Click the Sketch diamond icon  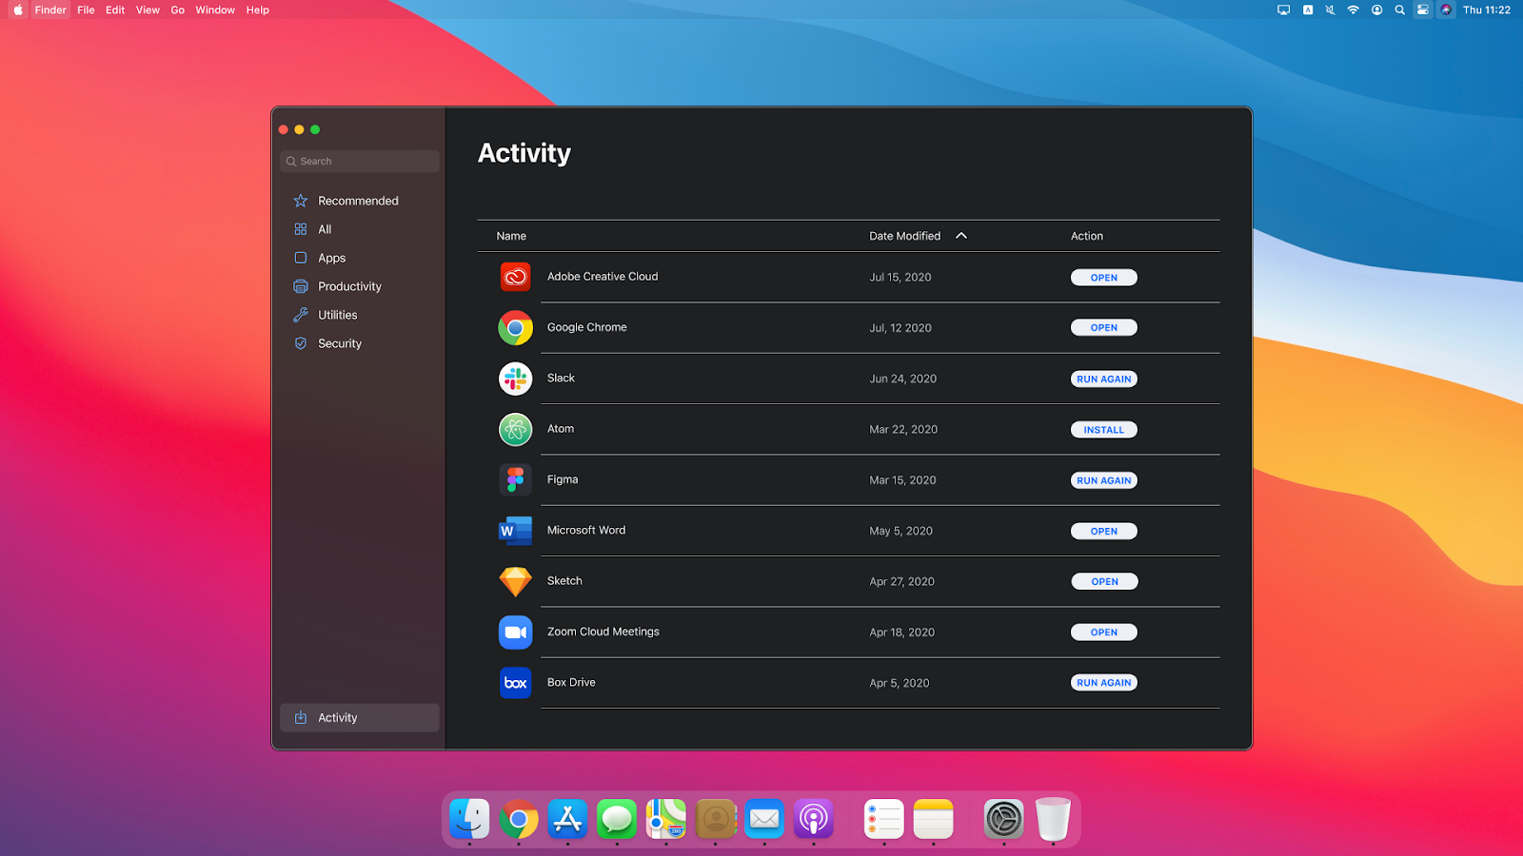pos(515,580)
